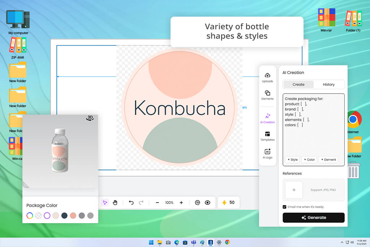Zoom in with the plus button
This screenshot has width=370, height=247.
click(x=181, y=203)
